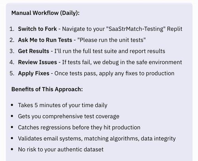198x161 pixels.
Task: Click the number 5 list marker
Action: click(x=12, y=73)
